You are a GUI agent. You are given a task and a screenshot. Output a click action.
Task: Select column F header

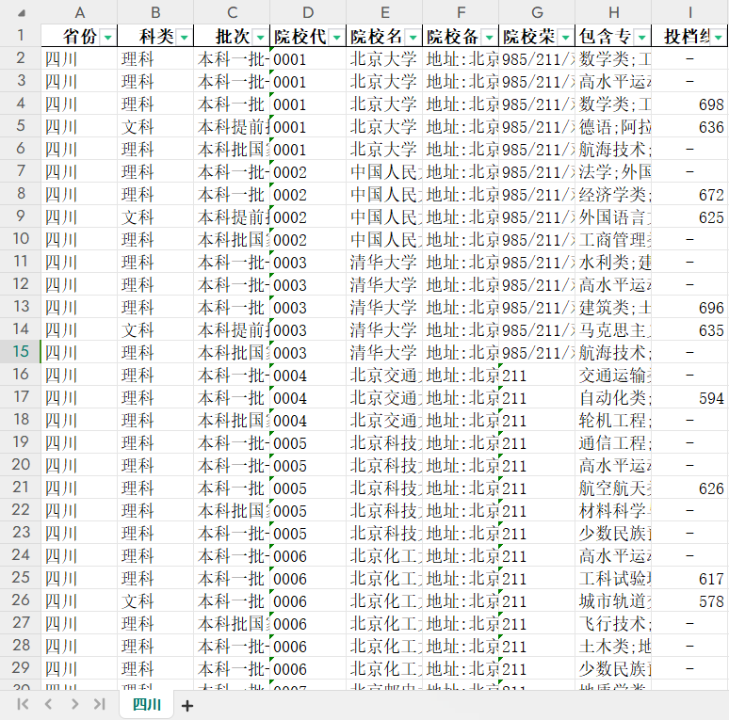461,12
